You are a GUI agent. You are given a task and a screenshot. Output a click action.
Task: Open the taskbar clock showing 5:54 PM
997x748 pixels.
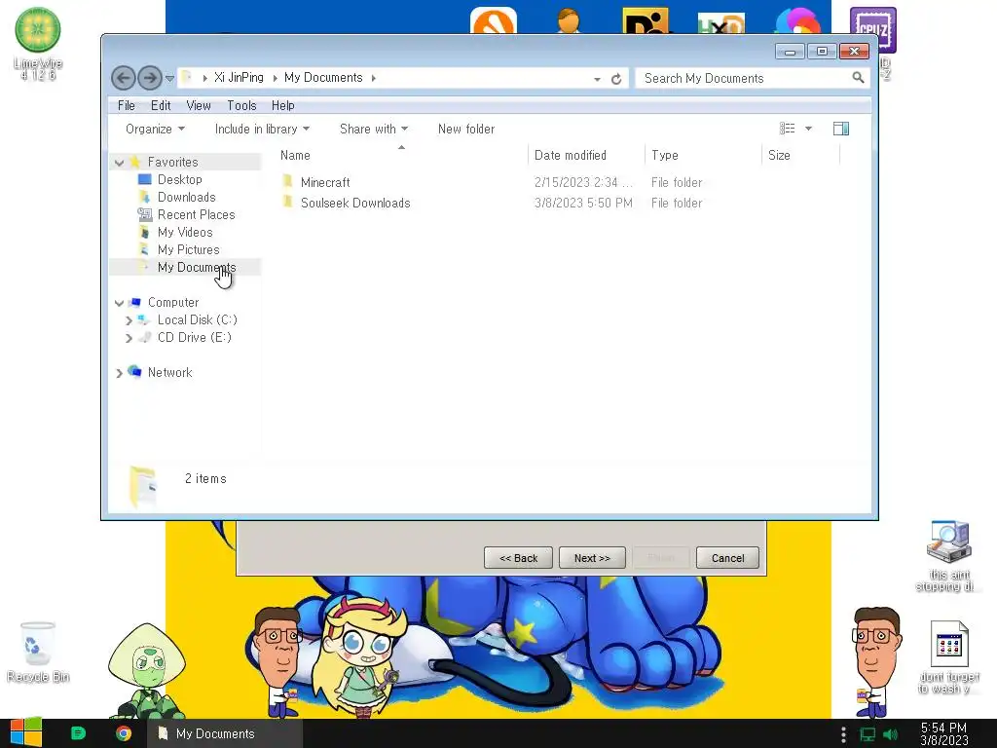point(944,734)
